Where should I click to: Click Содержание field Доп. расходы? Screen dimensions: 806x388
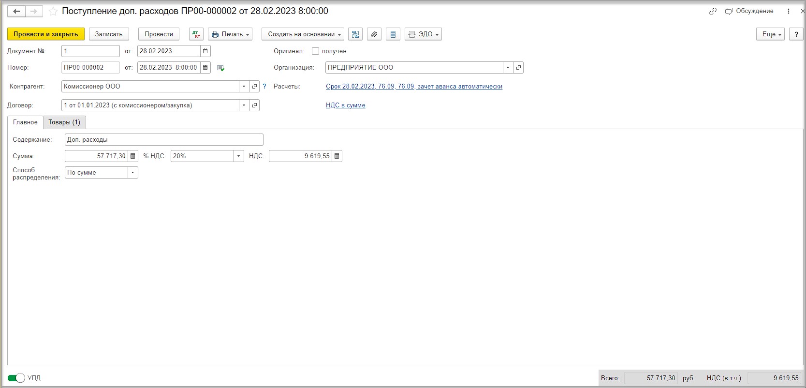point(164,139)
